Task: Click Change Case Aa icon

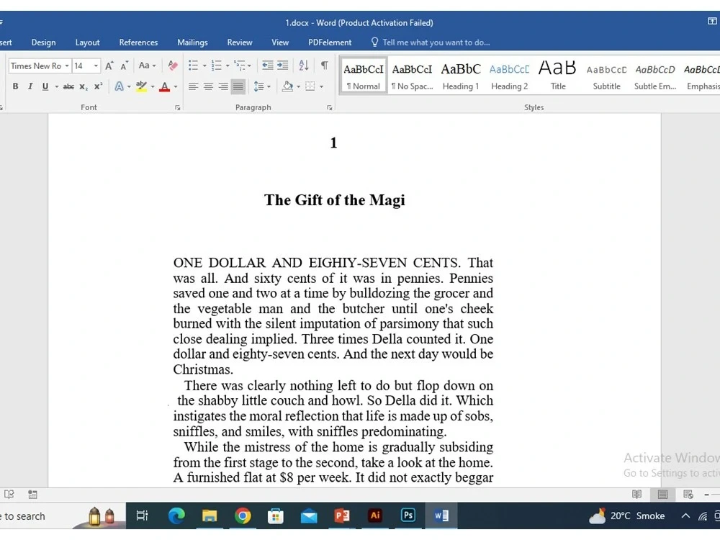Action: (x=144, y=66)
